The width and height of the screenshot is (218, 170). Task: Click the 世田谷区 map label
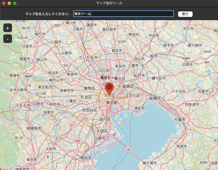[x=90, y=110]
